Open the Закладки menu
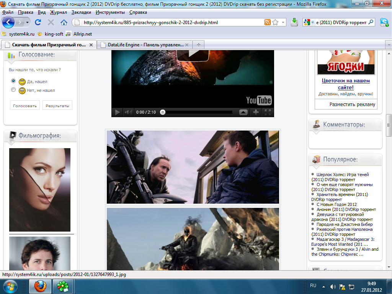Screen dimensions: 392x294 pyautogui.click(x=81, y=12)
